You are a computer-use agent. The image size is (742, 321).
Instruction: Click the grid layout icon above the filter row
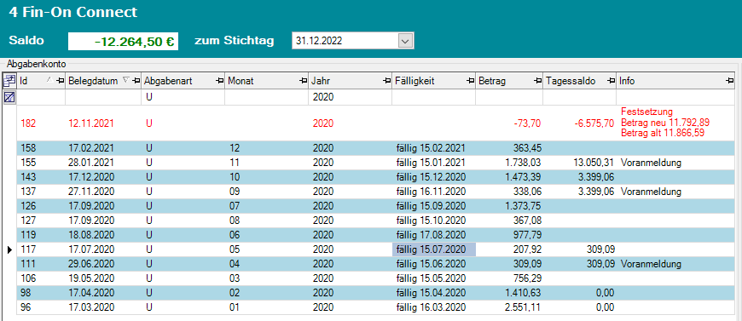[x=9, y=81]
